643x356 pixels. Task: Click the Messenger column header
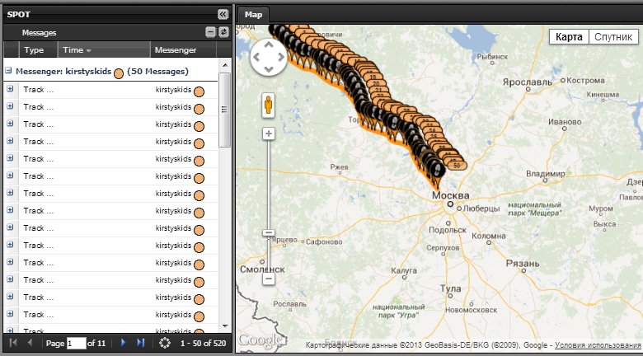[x=176, y=50]
